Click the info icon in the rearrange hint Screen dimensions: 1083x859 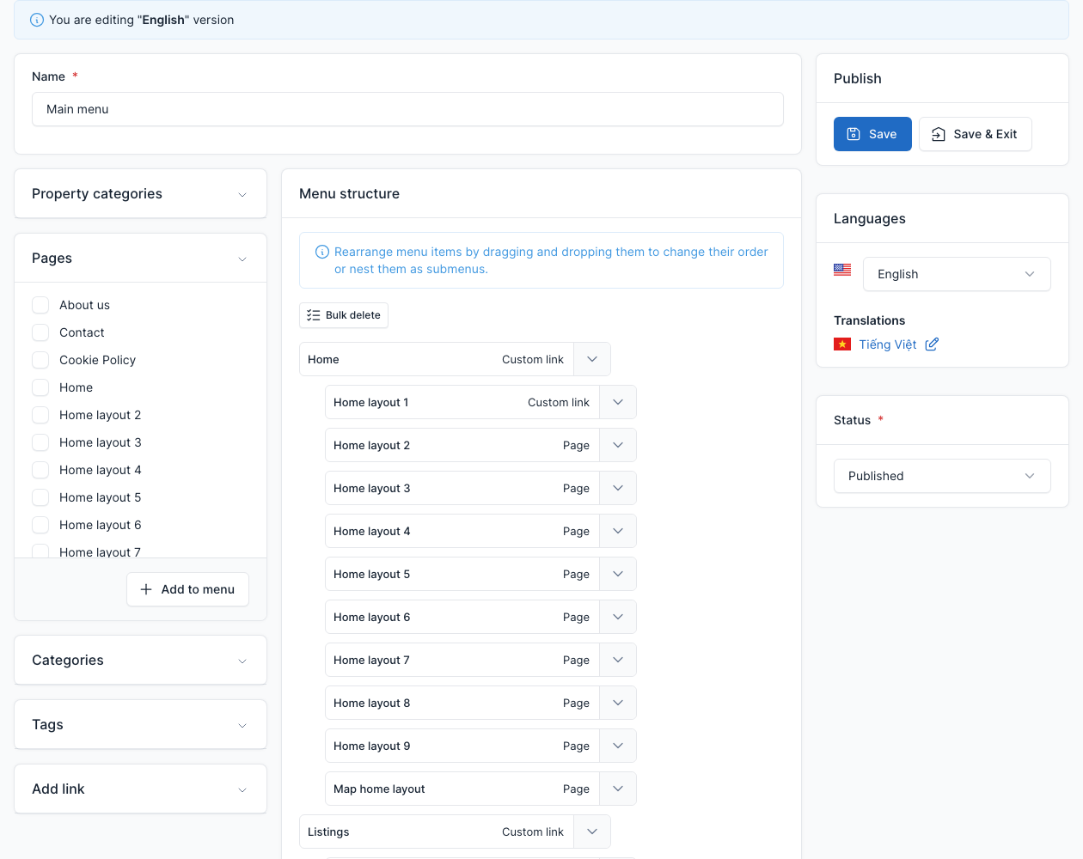[x=322, y=252]
